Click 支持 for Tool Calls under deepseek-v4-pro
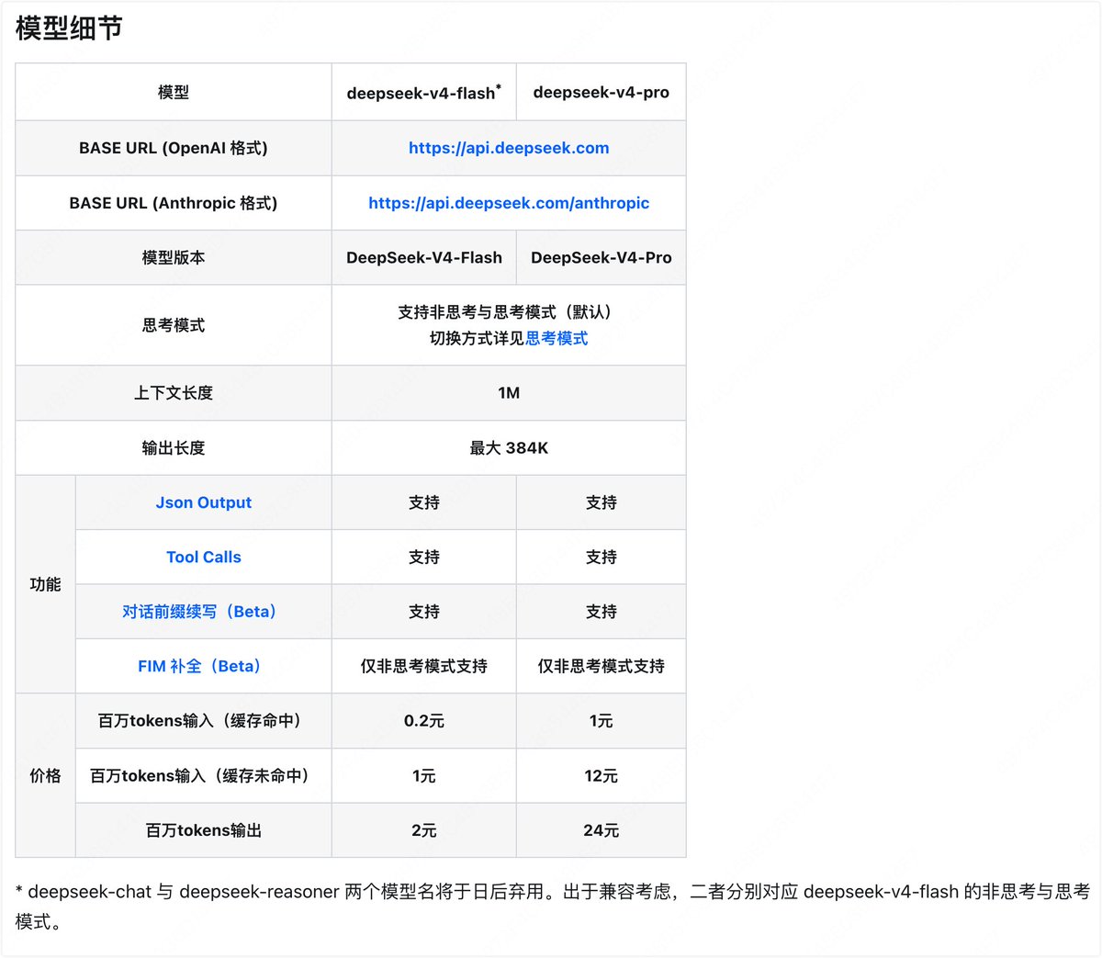 pyautogui.click(x=602, y=557)
